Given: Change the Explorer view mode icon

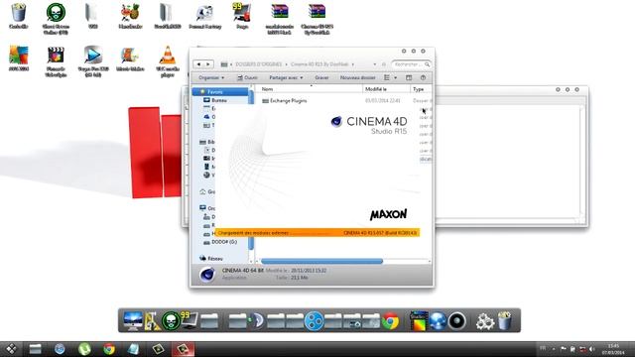Looking at the screenshot, I should pos(387,77).
